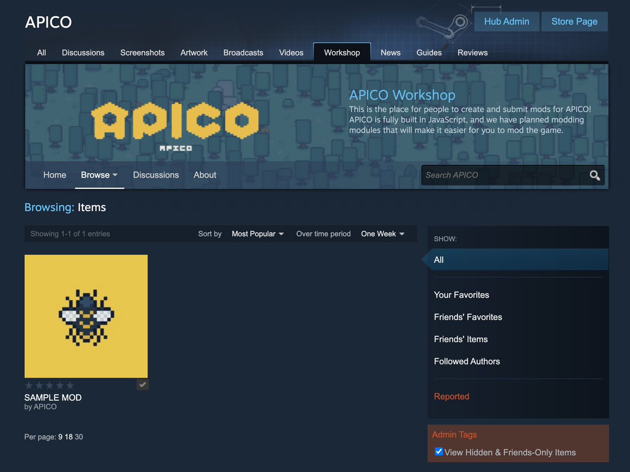Click the SAMPLE MOD title link
Image resolution: width=630 pixels, height=472 pixels.
point(53,397)
